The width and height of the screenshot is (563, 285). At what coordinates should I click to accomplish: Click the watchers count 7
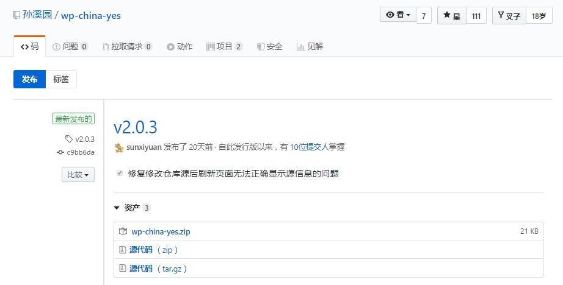424,16
